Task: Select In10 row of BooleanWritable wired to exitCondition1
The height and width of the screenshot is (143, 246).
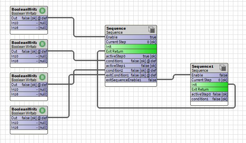Action: coord(29,123)
